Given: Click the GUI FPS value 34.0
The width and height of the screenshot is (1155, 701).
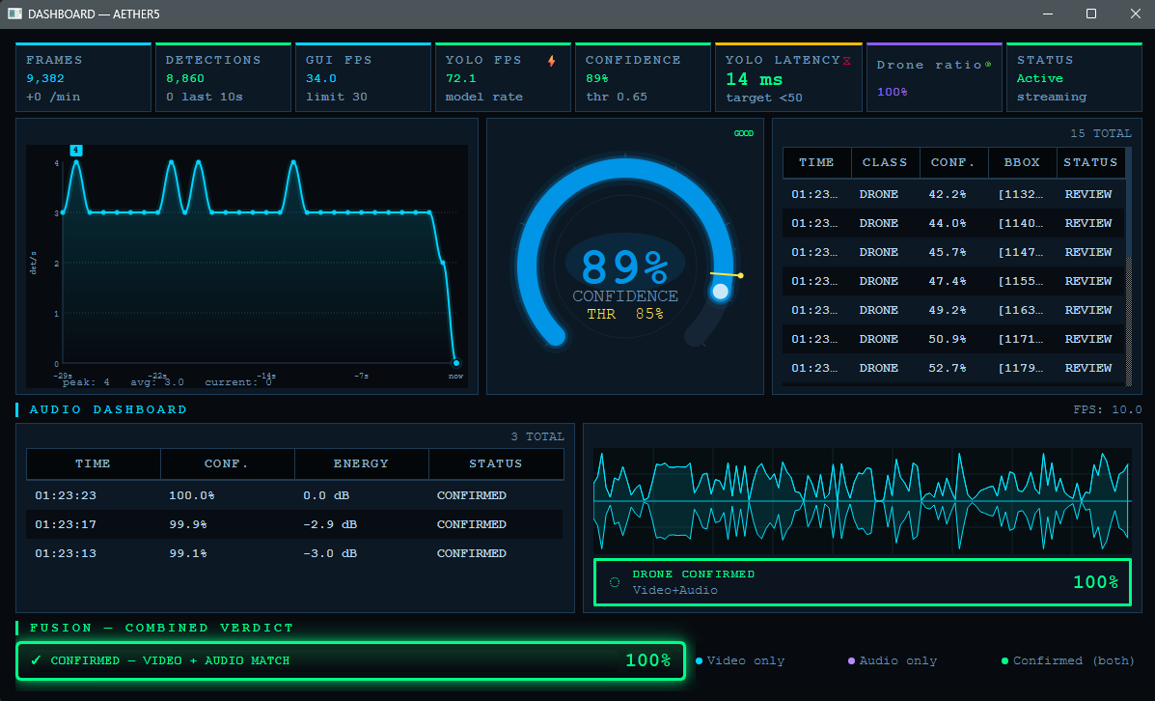Looking at the screenshot, I should [321, 78].
